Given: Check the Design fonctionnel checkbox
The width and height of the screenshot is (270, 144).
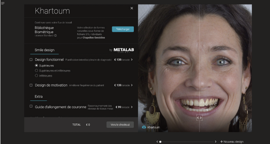Looking at the screenshot, I should [x=31, y=60].
